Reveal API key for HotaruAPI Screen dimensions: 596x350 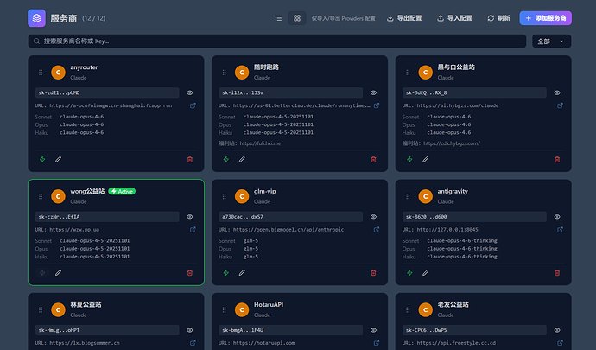click(x=373, y=330)
